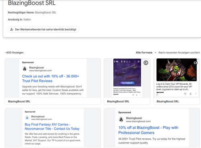This screenshot has width=201, height=148.
Task: Click 'We offer fast and safe boosts' description
Action: pos(53,139)
